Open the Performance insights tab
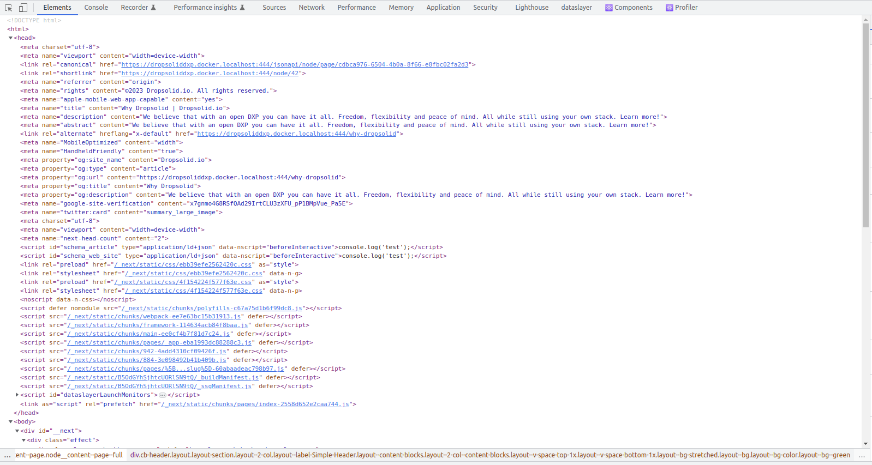872x465 pixels. (x=209, y=8)
